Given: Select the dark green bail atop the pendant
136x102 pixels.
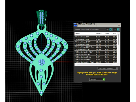Looking at the screenshot, I should [42, 18].
